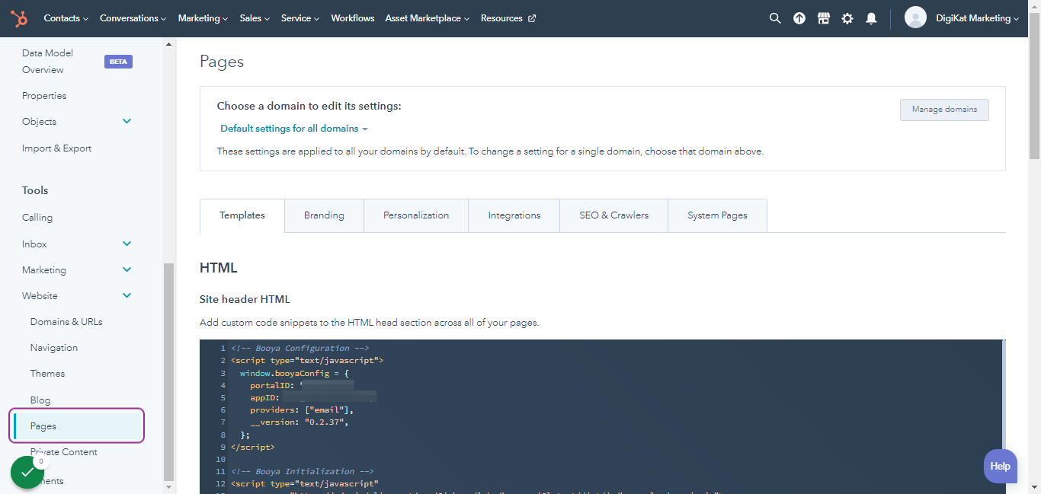Image resolution: width=1041 pixels, height=494 pixels.
Task: Open the Help chat button
Action: pyautogui.click(x=1000, y=466)
